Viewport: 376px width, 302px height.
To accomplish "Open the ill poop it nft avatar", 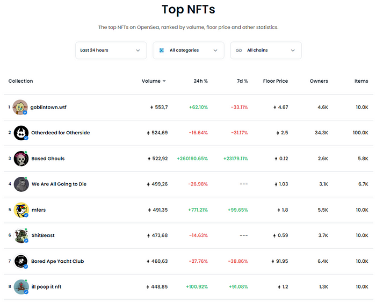I will tap(21, 287).
